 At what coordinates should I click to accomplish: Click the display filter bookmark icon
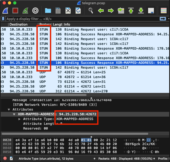(3, 19)
